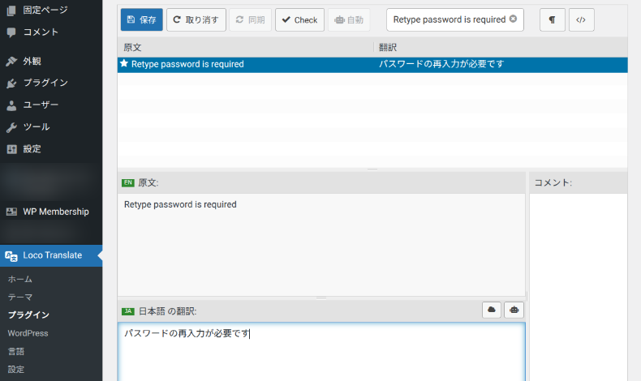Image resolution: width=641 pixels, height=381 pixels.
Task: Click the ツール wrench icon
Action: point(11,127)
